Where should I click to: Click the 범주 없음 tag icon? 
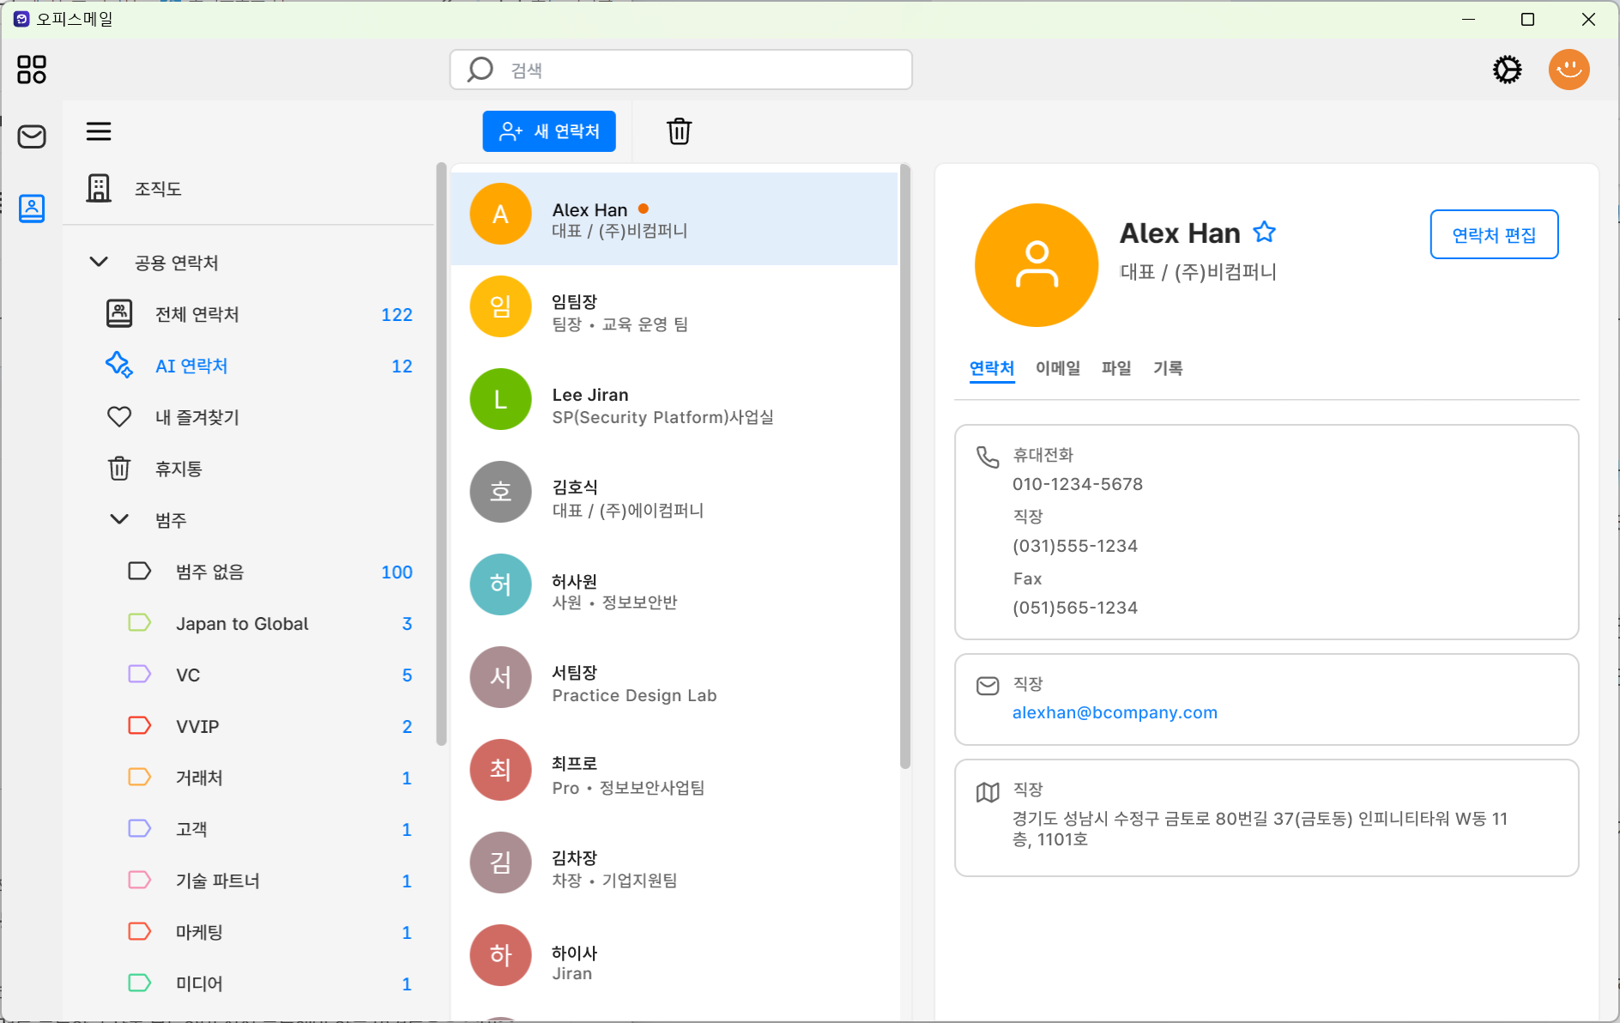[139, 572]
